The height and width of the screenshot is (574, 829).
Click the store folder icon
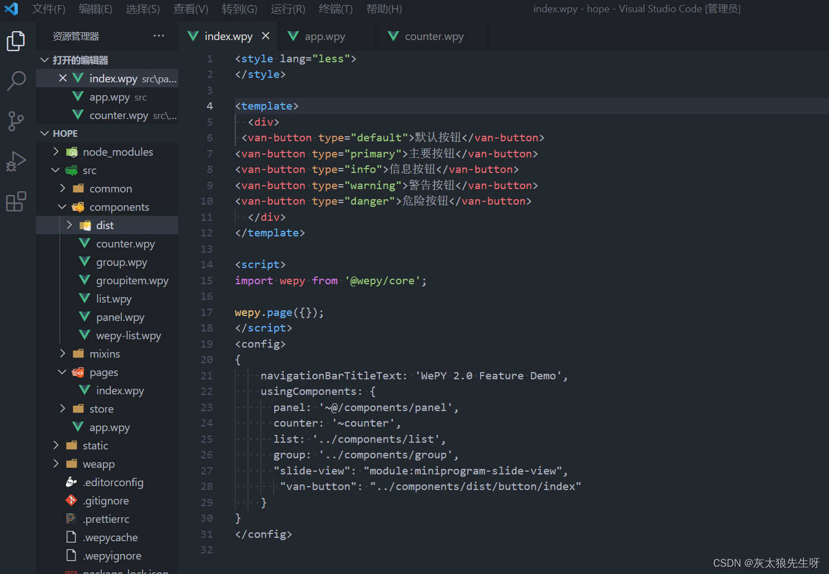pos(78,409)
